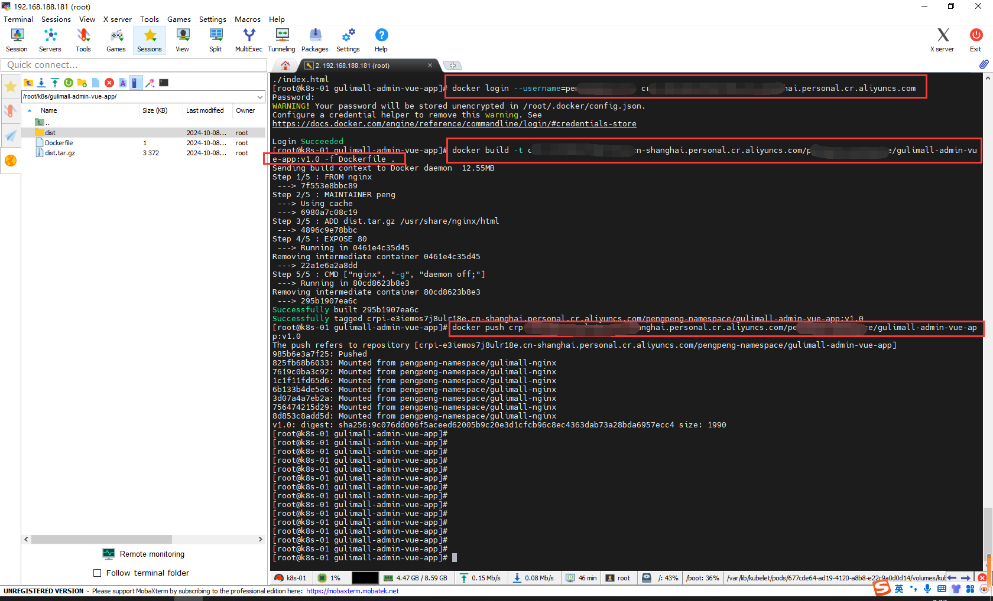This screenshot has height=601, width=993.
Task: Open the X server menu
Action: point(118,19)
